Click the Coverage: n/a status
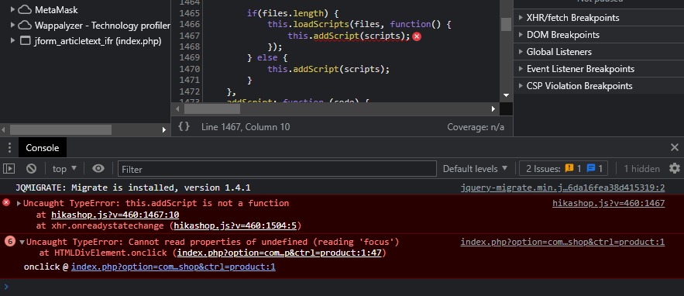Screen dimensions: 684x296 click(476, 127)
